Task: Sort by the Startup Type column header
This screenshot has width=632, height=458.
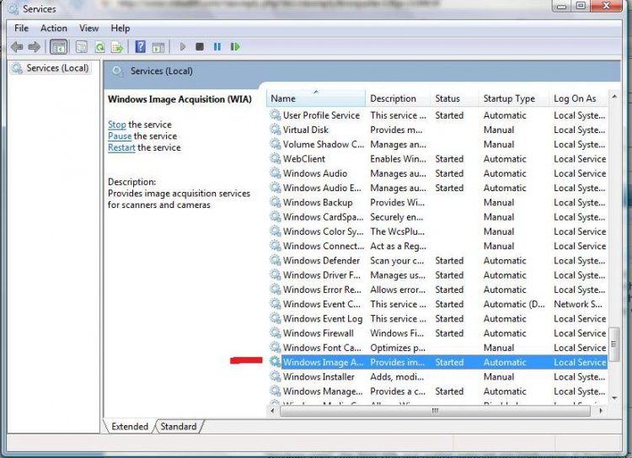Action: coord(514,99)
